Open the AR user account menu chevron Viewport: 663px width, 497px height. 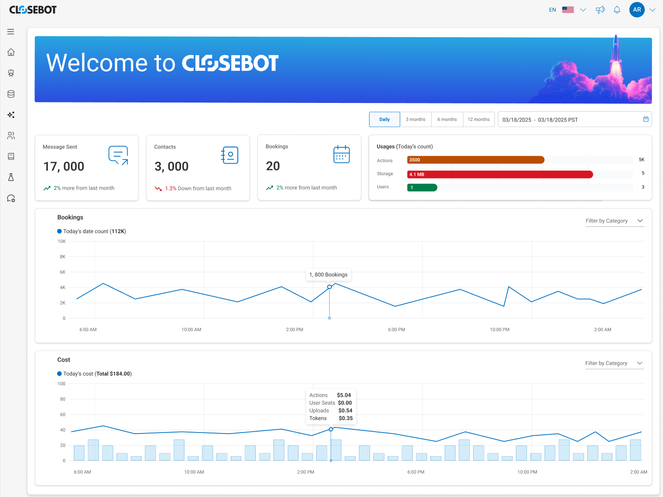coord(652,10)
